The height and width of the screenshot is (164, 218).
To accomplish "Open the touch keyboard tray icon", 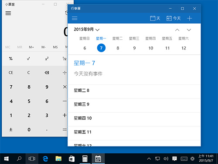I will point(184,159).
